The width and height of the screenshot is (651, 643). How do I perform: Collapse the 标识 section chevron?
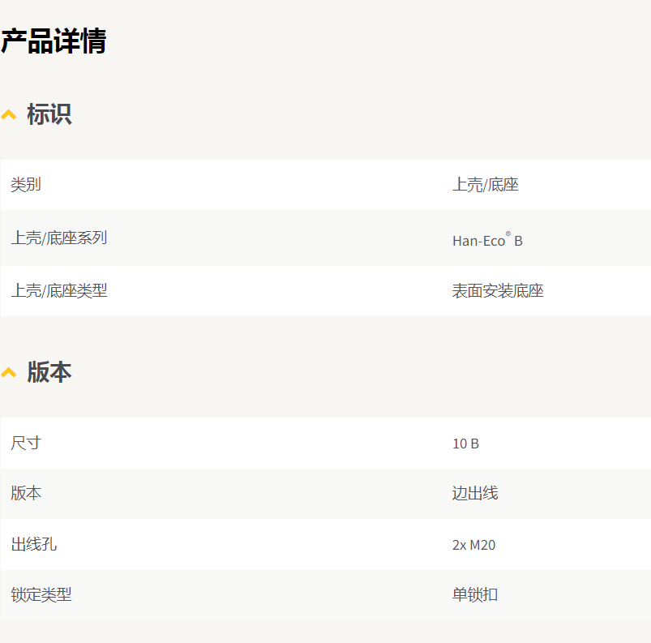pos(8,114)
